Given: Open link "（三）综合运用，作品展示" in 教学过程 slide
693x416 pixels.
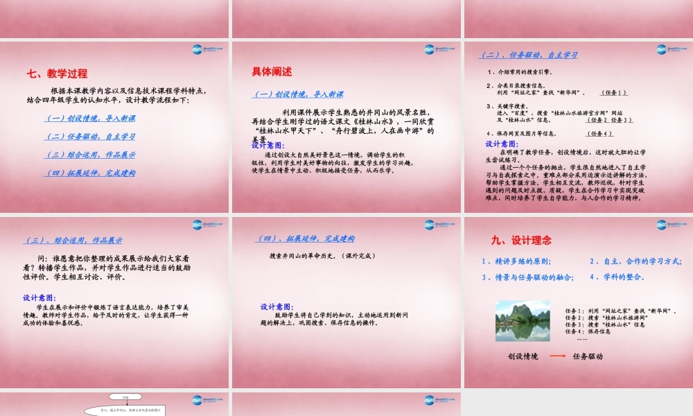Looking at the screenshot, I should 90,155.
